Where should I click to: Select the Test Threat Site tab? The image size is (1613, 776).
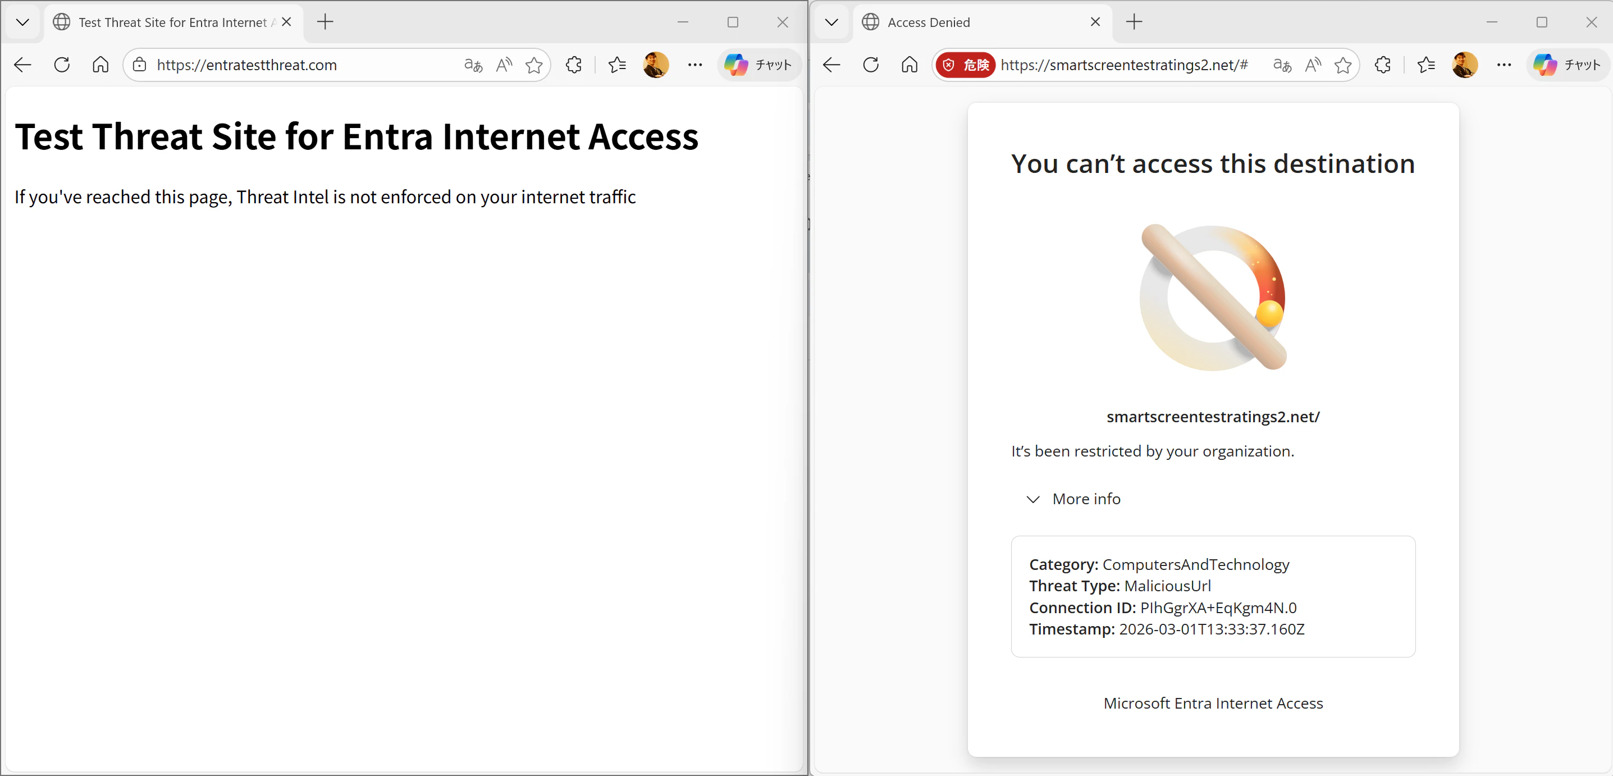pos(173,22)
